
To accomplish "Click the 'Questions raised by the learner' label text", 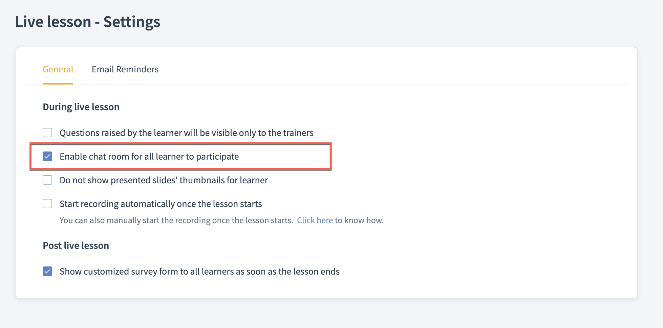I will tap(187, 133).
